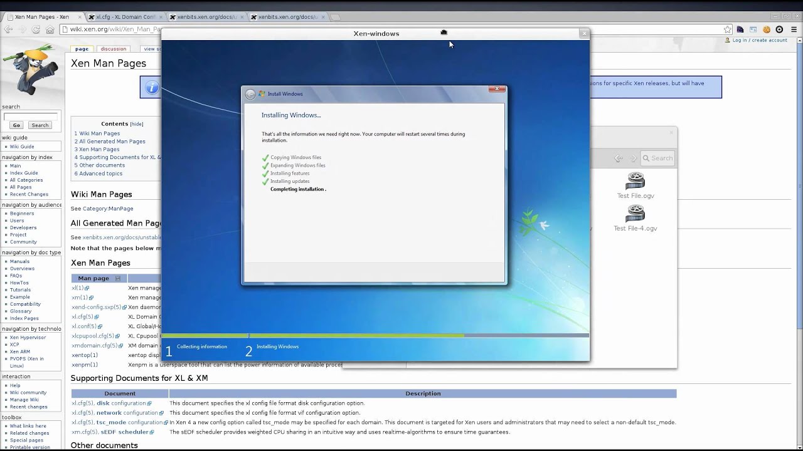Screen dimensions: 803x451
Task: Click the wiki Go button
Action: [16, 125]
